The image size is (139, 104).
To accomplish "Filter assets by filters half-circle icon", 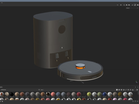I will click(x=124, y=90).
